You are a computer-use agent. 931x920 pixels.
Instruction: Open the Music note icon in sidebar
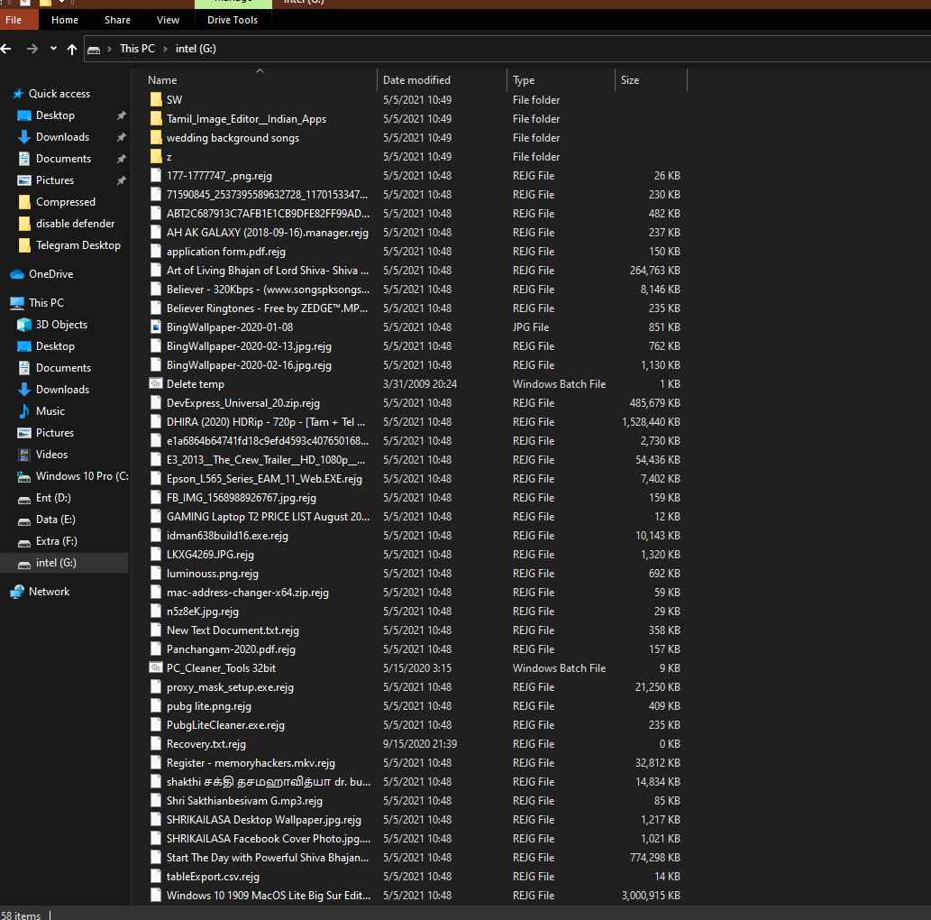point(24,411)
